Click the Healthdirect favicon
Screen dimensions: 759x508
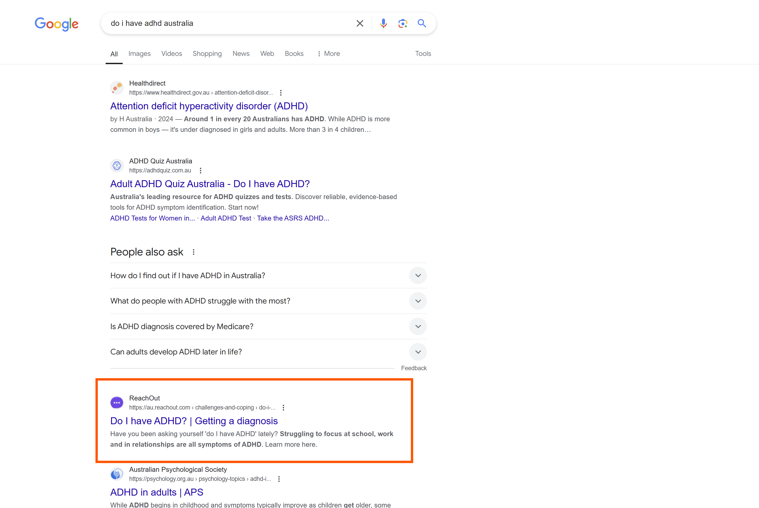[x=117, y=88]
